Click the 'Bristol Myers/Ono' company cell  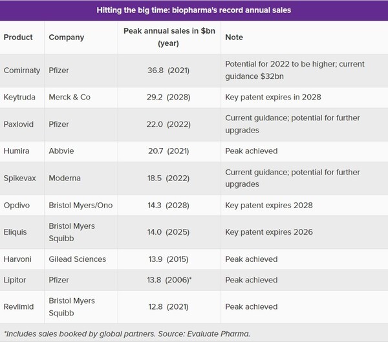click(81, 205)
